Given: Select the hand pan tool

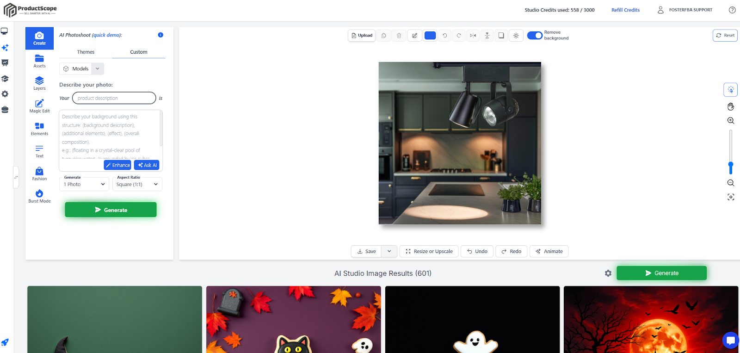Looking at the screenshot, I should tap(731, 106).
